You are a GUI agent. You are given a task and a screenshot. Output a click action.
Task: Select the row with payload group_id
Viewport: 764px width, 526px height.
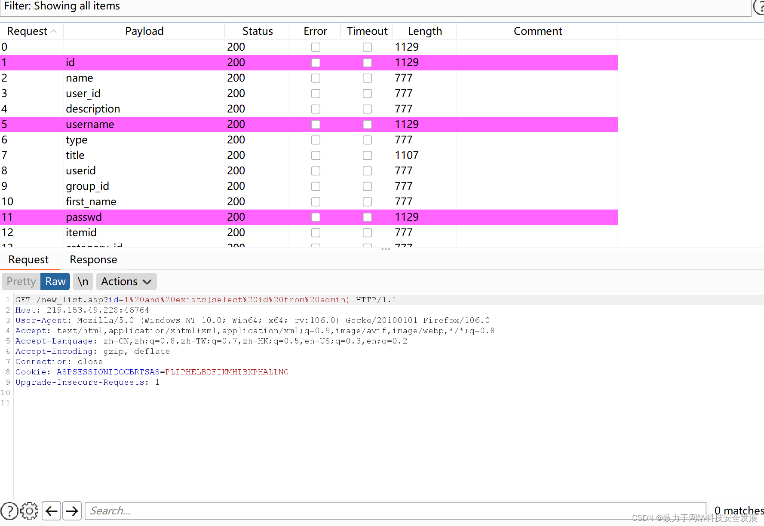pyautogui.click(x=309, y=186)
